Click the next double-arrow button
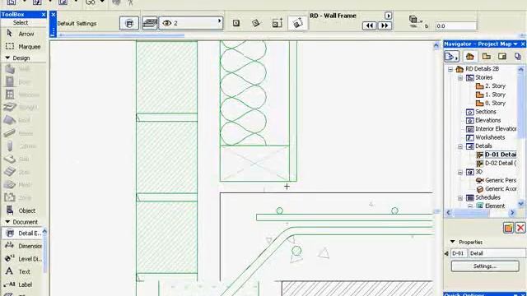Viewport: 527px width, 296px height. (x=385, y=25)
